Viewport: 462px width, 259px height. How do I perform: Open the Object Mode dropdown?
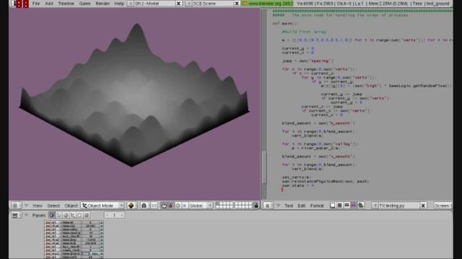click(x=103, y=206)
